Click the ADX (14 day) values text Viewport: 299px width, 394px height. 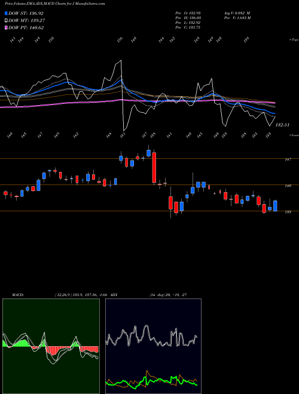pyautogui.click(x=168, y=295)
